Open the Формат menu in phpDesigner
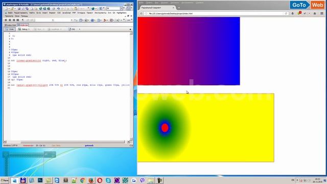Image resolution: width=327 pixels, height=184 pixels. point(52,13)
